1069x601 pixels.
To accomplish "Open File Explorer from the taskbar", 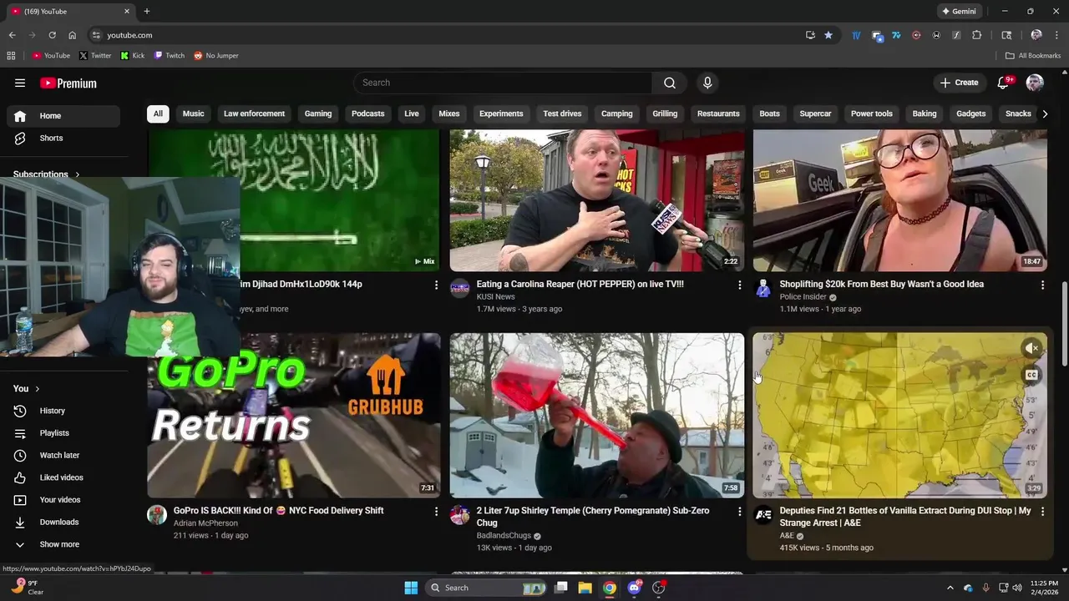I will 585,588.
